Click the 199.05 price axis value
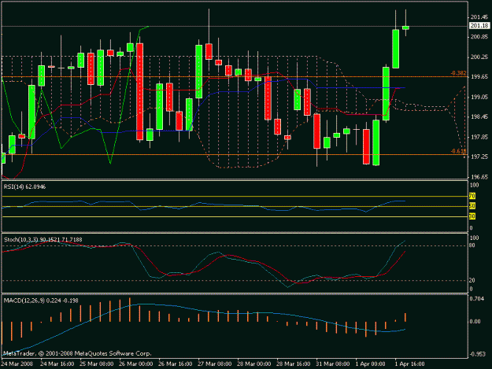 pyautogui.click(x=479, y=98)
